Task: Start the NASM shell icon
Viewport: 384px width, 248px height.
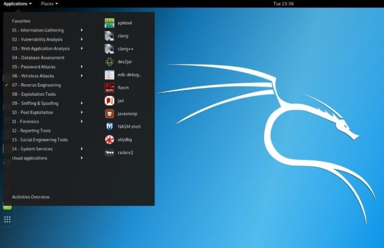Action: click(x=109, y=127)
